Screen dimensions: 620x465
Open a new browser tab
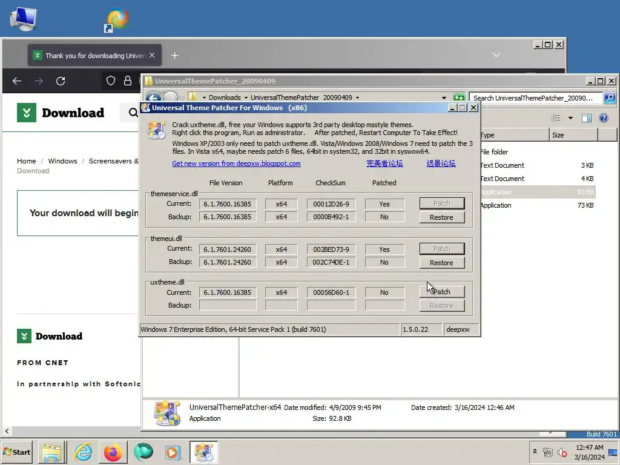174,56
